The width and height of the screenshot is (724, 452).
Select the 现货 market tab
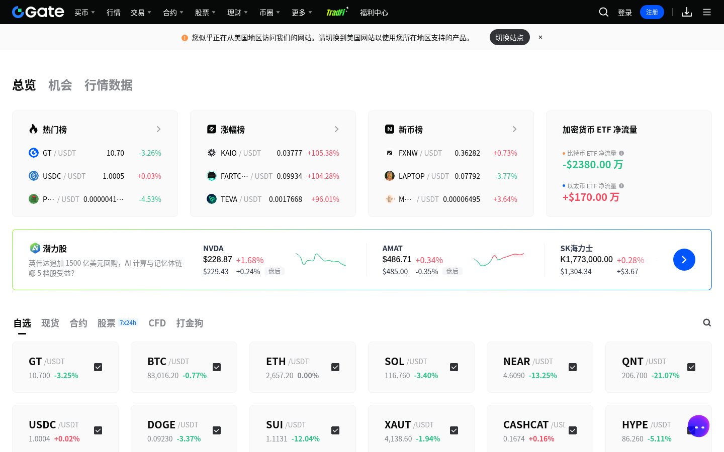tap(50, 323)
